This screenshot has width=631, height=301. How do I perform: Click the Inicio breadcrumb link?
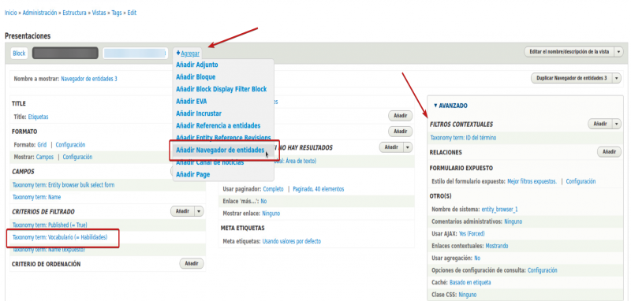coord(10,13)
